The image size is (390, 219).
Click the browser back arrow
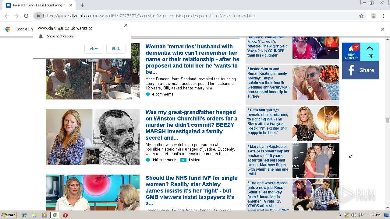tap(7, 16)
